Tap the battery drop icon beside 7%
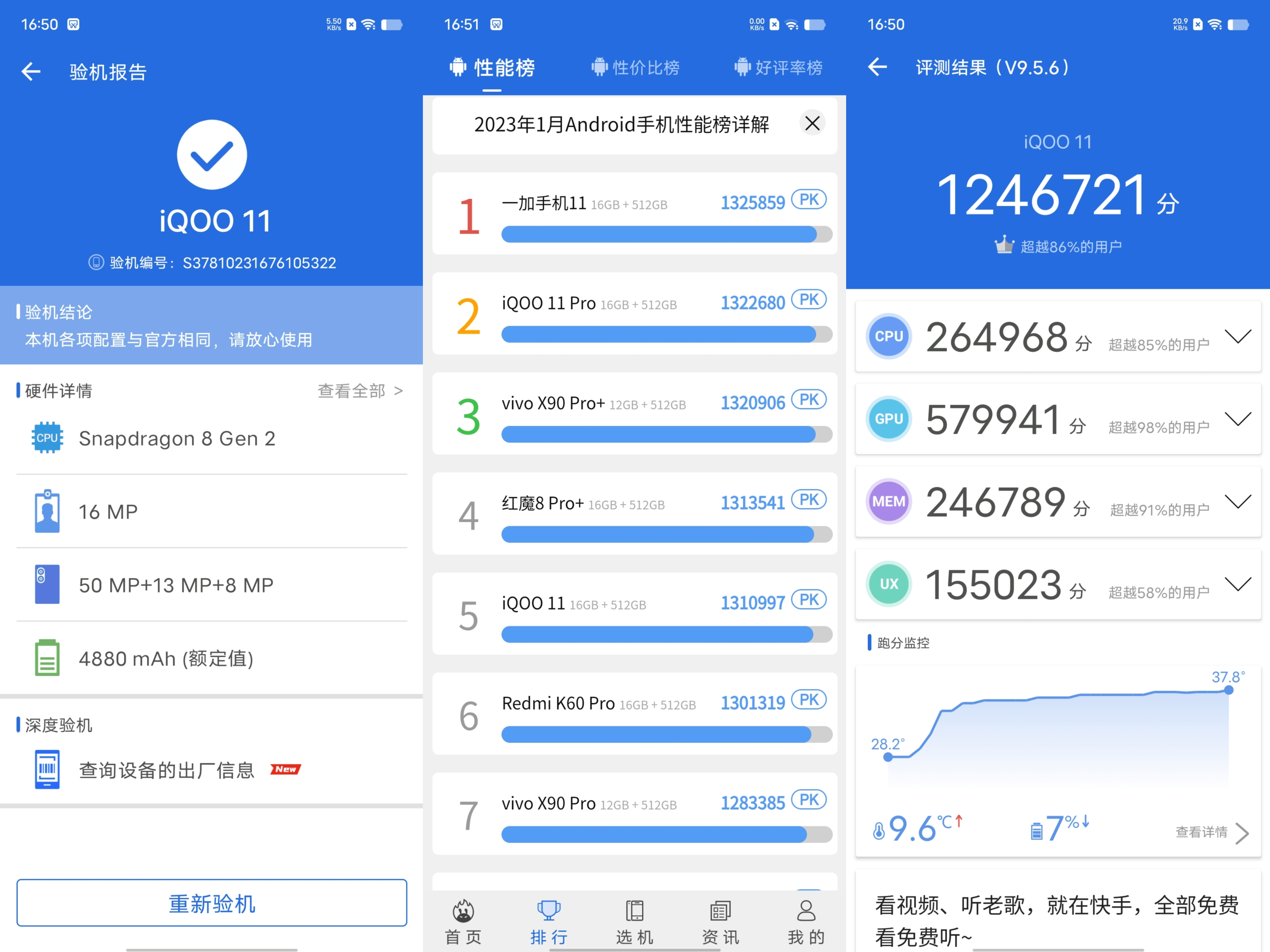 pyautogui.click(x=1036, y=831)
